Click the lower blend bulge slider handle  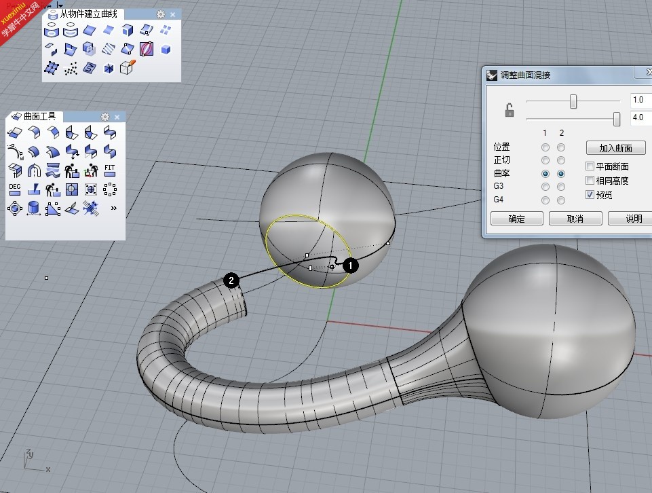(617, 119)
